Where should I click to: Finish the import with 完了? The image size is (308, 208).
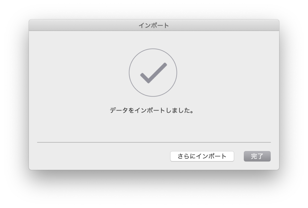pos(257,156)
